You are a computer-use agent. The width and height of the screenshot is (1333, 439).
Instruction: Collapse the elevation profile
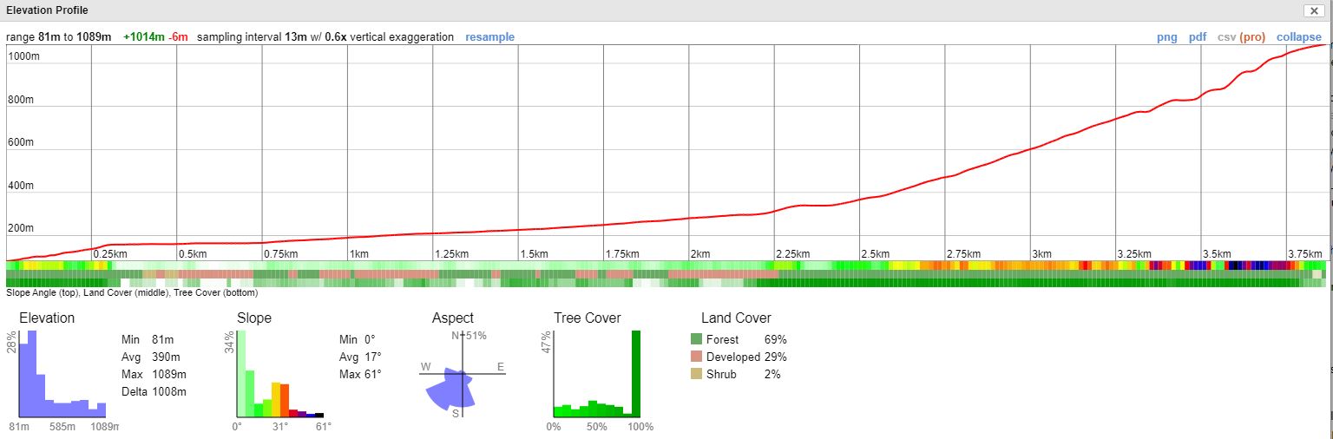(x=1299, y=37)
